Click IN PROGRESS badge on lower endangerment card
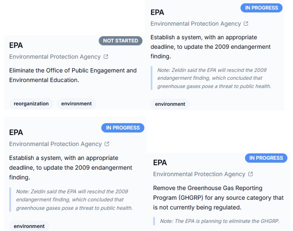The width and height of the screenshot is (293, 231). (x=123, y=128)
